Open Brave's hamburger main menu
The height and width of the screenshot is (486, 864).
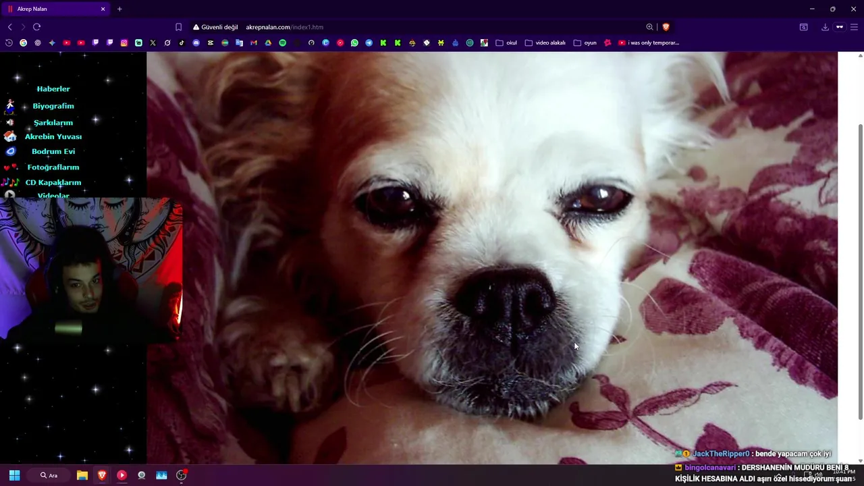[854, 27]
